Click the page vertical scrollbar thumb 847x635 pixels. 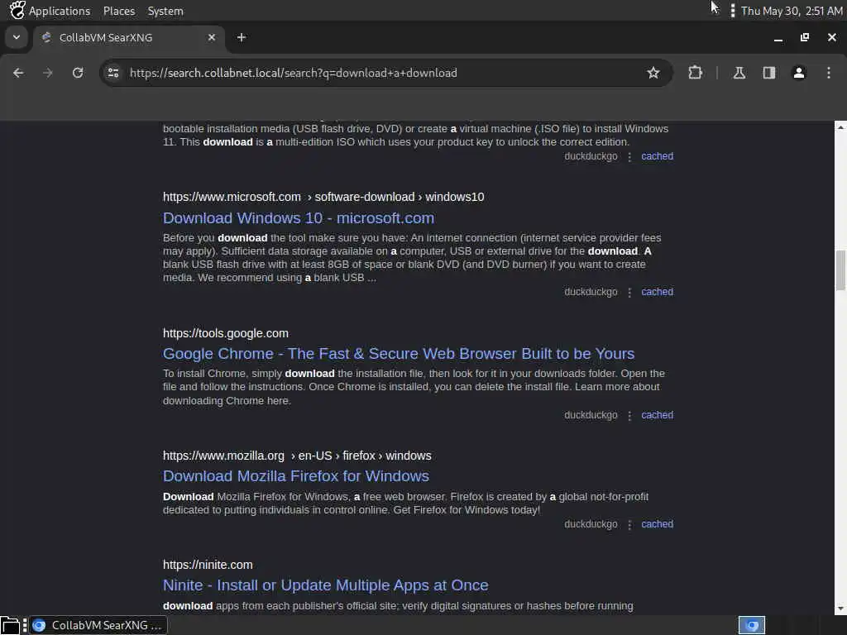click(x=840, y=270)
